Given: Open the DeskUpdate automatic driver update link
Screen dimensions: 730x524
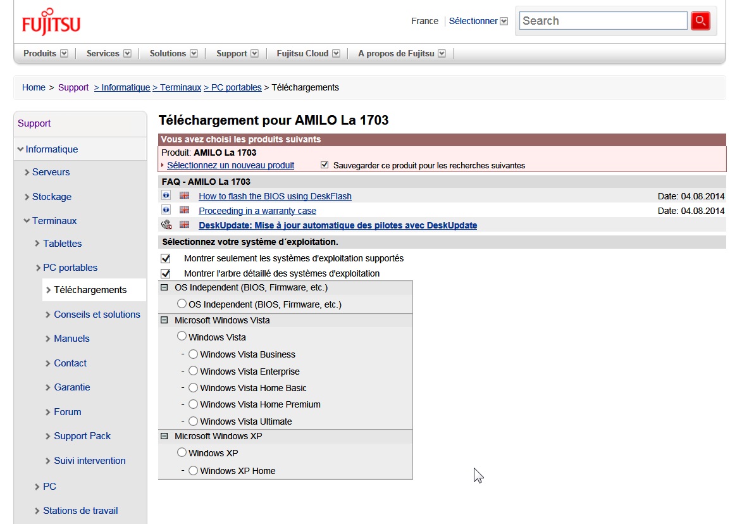Looking at the screenshot, I should (338, 225).
